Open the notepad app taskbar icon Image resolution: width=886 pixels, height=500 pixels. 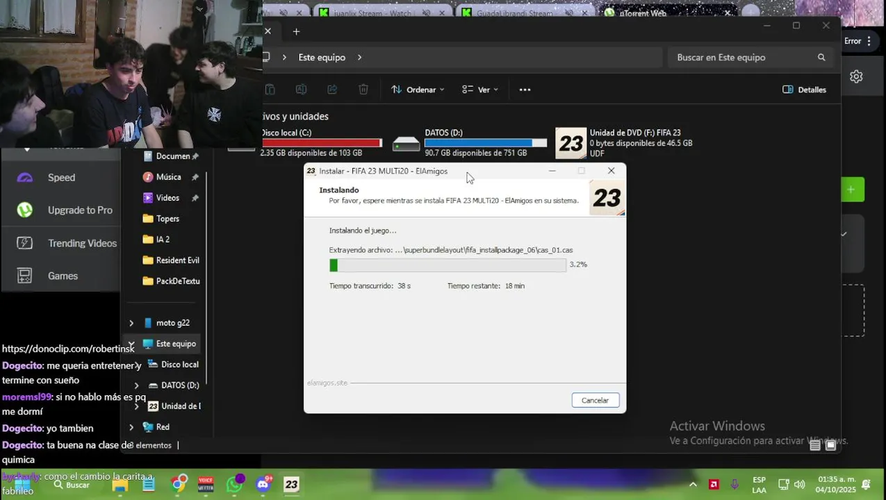coord(149,485)
